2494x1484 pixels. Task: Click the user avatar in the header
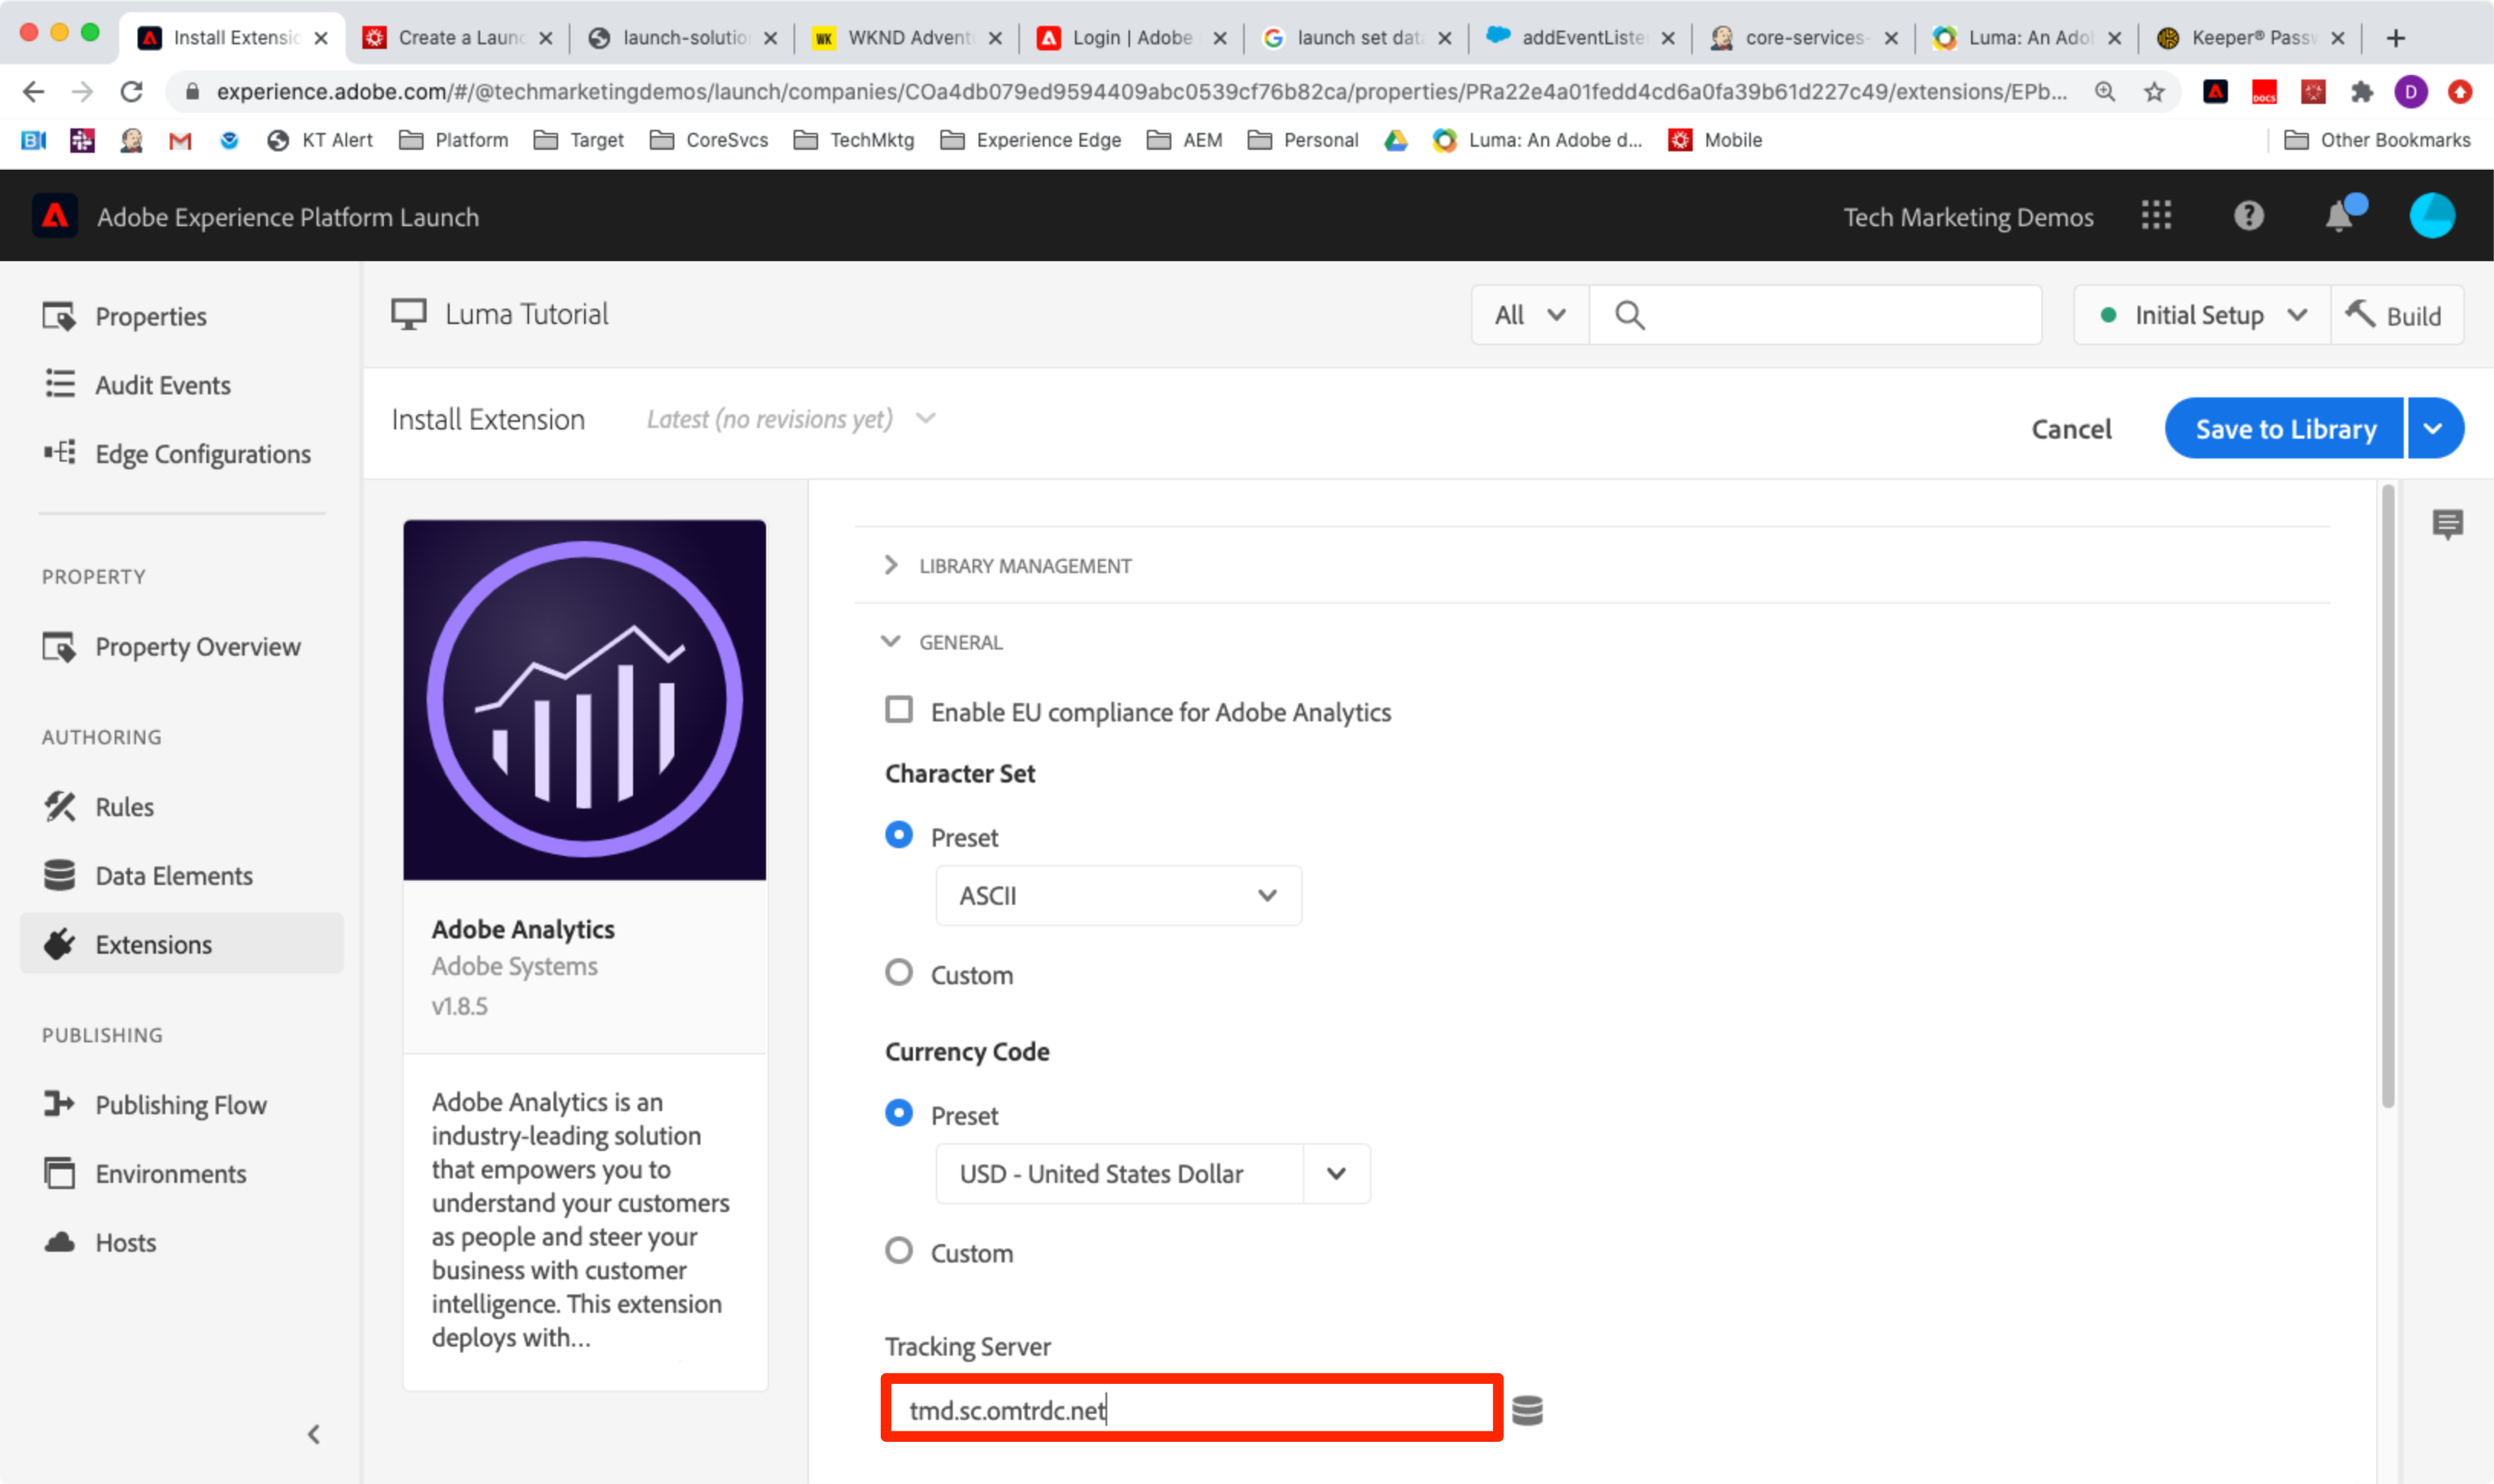2431,216
